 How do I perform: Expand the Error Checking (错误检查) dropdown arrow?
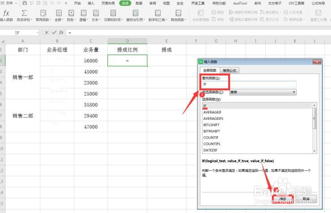pos(304,20)
